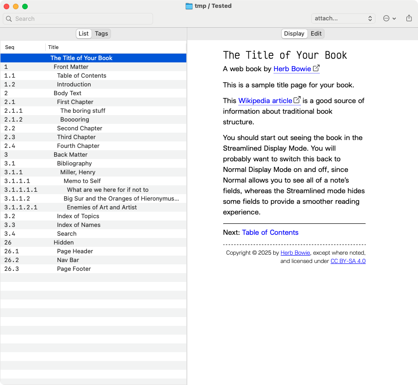418x385 pixels.
Task: Select the Booooring note row
Action: pyautogui.click(x=74, y=120)
